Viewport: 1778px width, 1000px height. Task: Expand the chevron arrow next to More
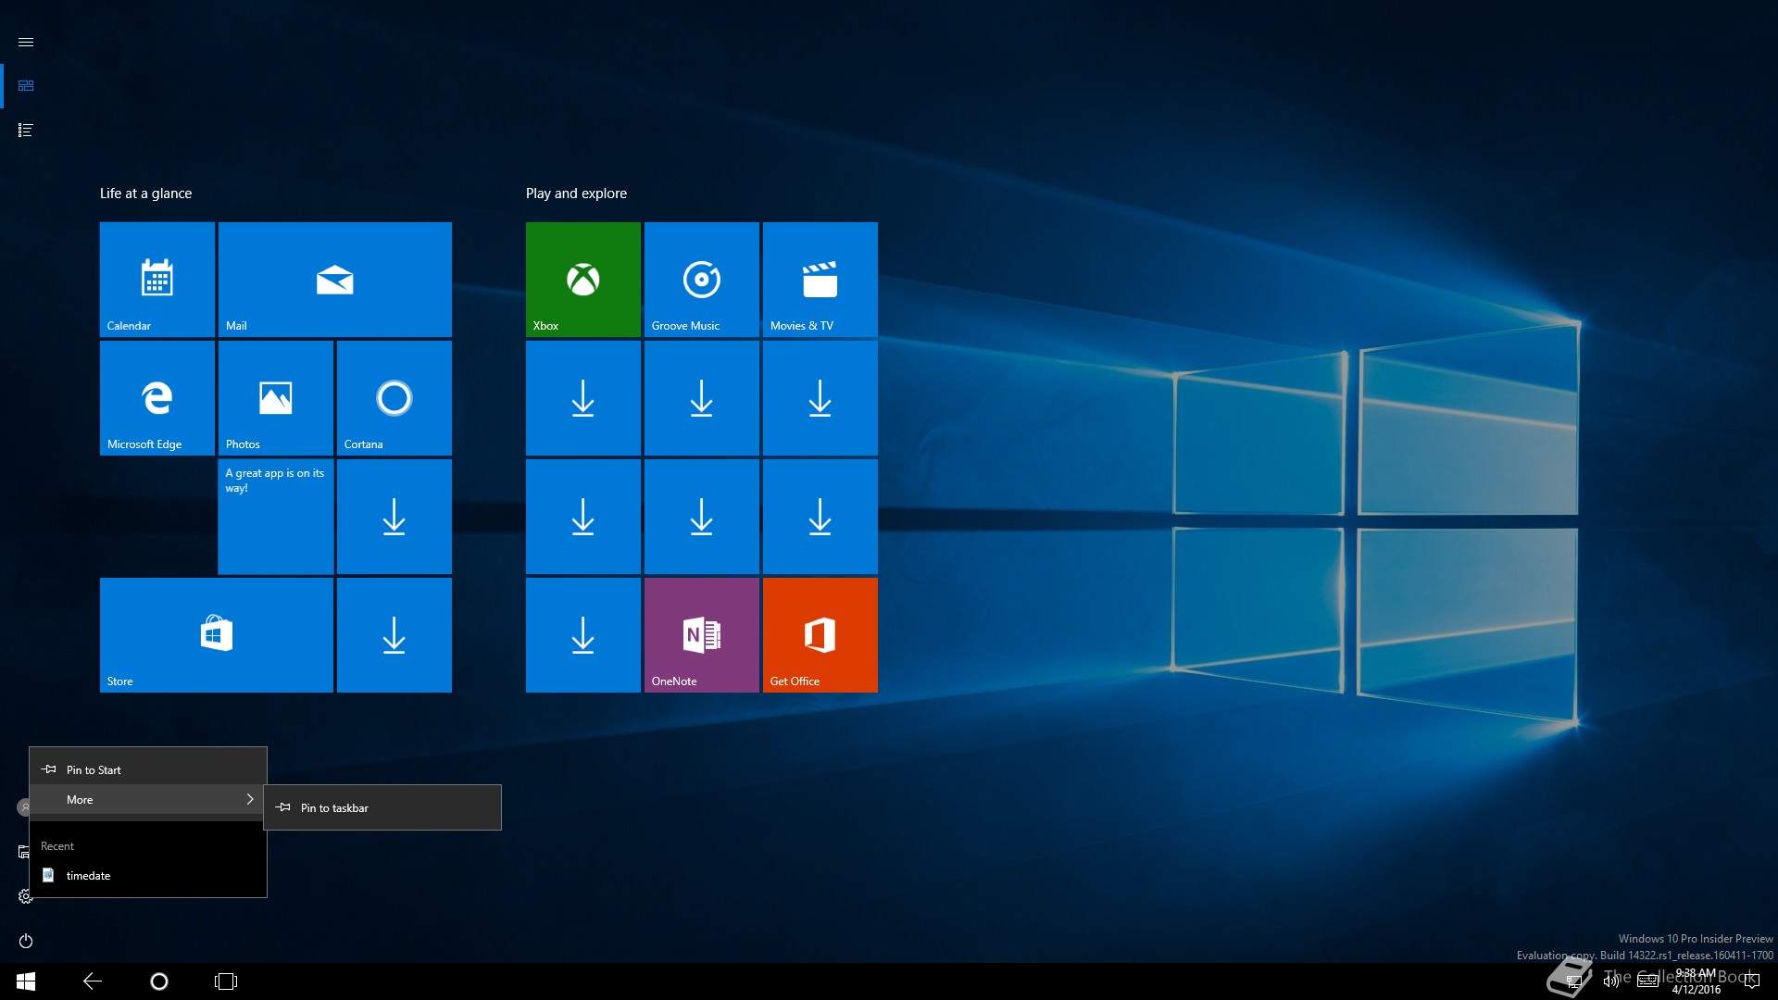point(249,799)
